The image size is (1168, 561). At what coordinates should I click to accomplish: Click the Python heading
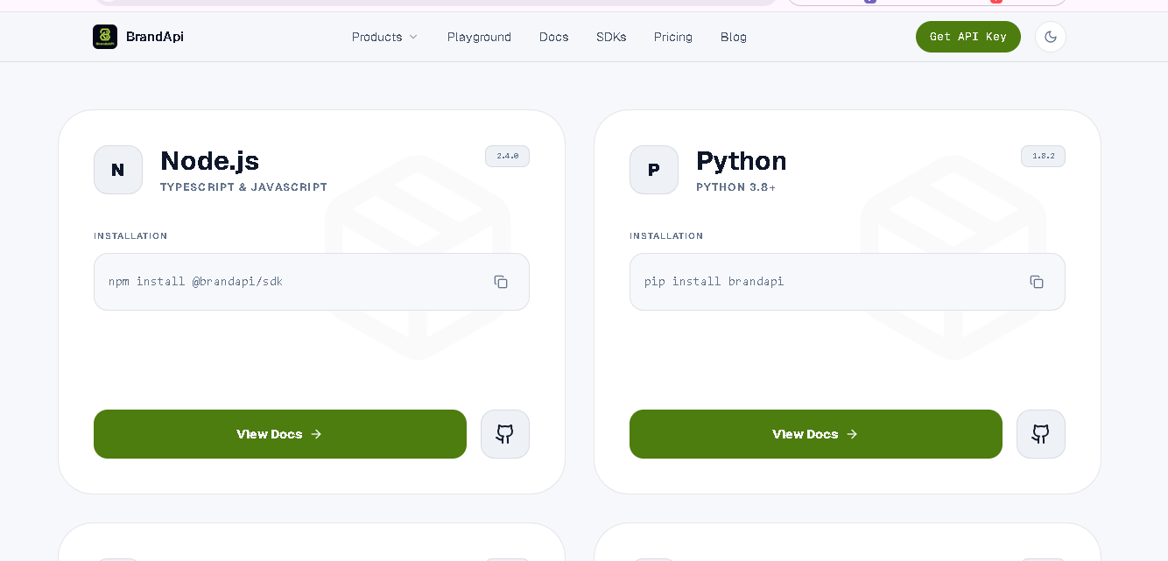[x=742, y=161]
